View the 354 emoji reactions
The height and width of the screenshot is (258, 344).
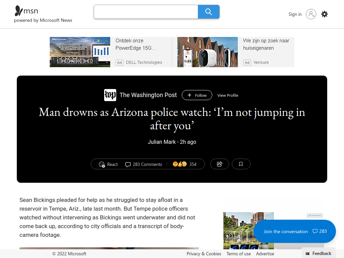184,164
